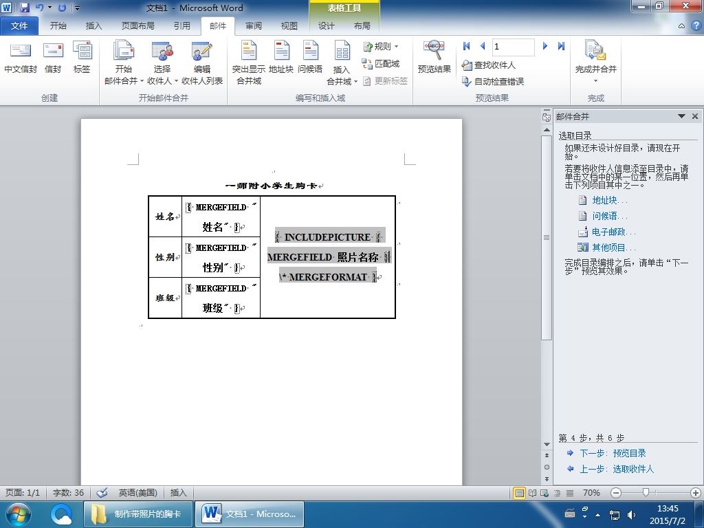704x528 pixels.
Task: Open Windows Start button
Action: coord(17,514)
